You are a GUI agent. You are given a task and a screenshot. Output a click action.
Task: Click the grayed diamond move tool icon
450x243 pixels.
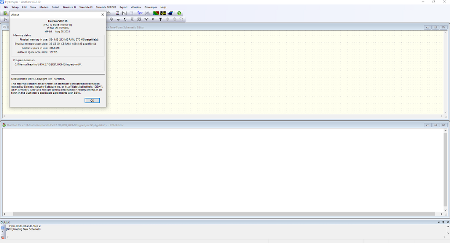(x=167, y=19)
